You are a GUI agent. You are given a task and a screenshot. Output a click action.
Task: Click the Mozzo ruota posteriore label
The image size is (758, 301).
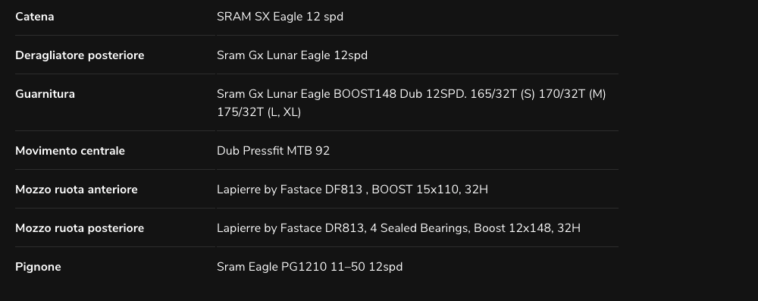(x=80, y=228)
